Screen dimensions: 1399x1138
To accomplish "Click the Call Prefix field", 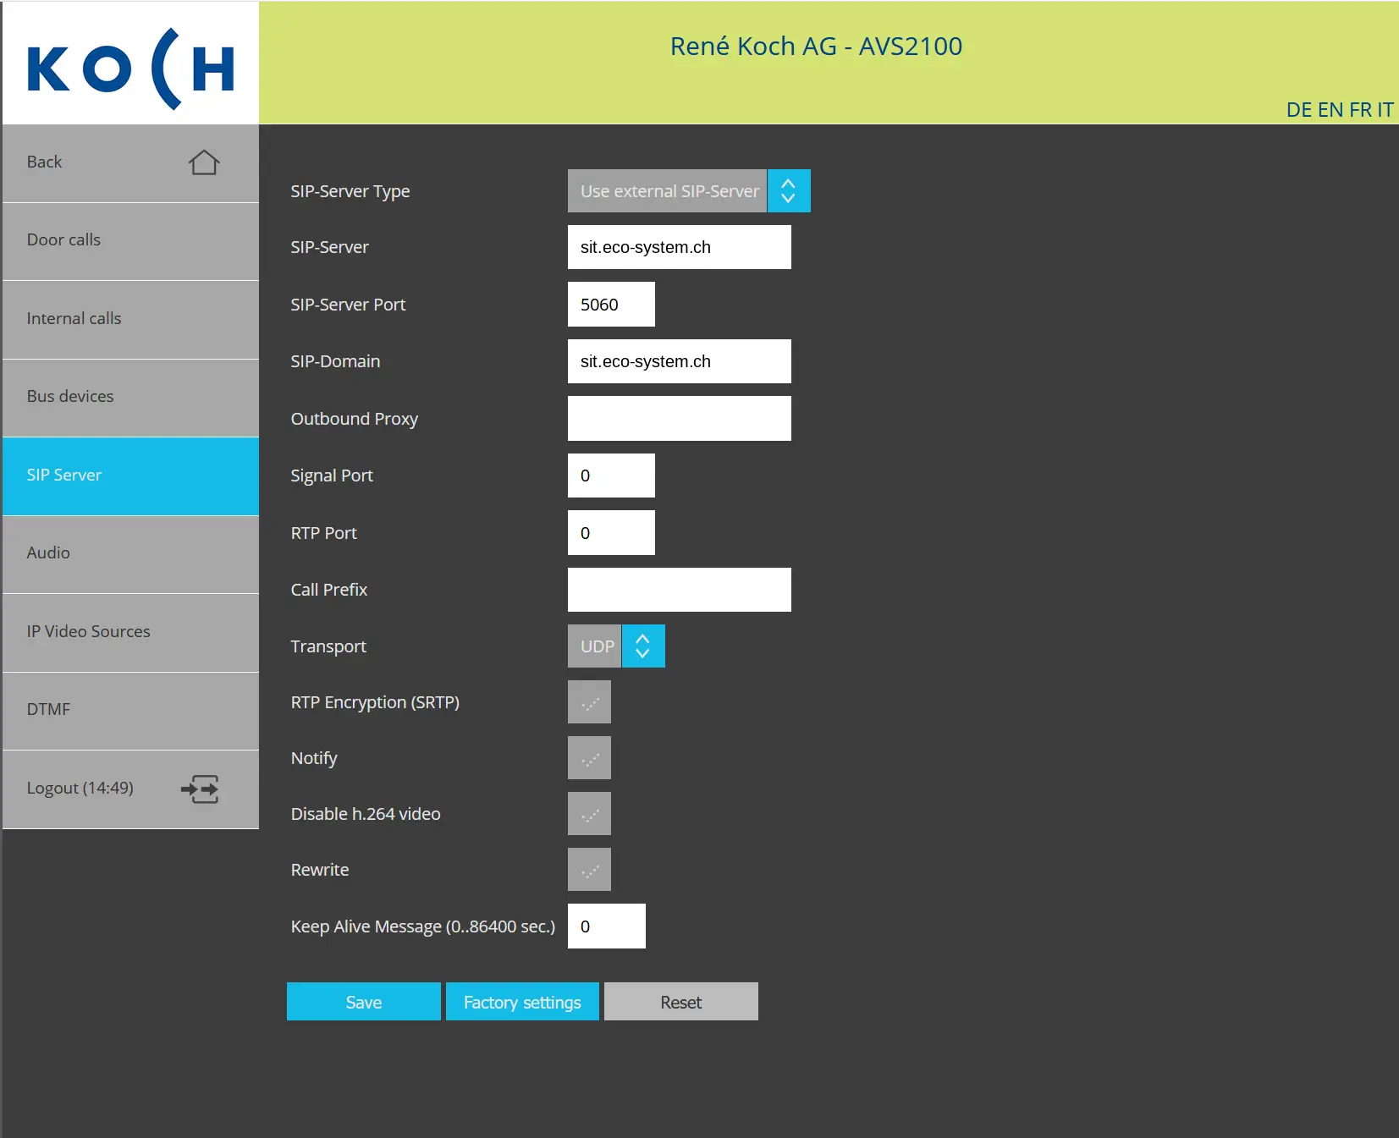I will click(680, 590).
